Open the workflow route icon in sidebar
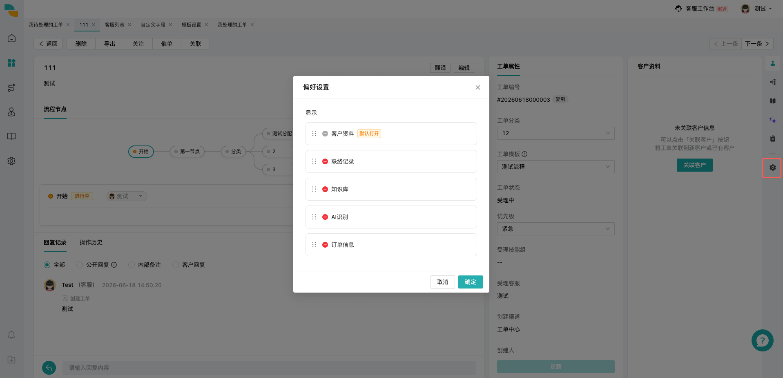783x378 pixels. (x=11, y=87)
